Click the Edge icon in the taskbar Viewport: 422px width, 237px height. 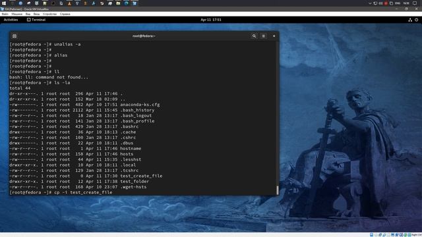[x=127, y=3]
